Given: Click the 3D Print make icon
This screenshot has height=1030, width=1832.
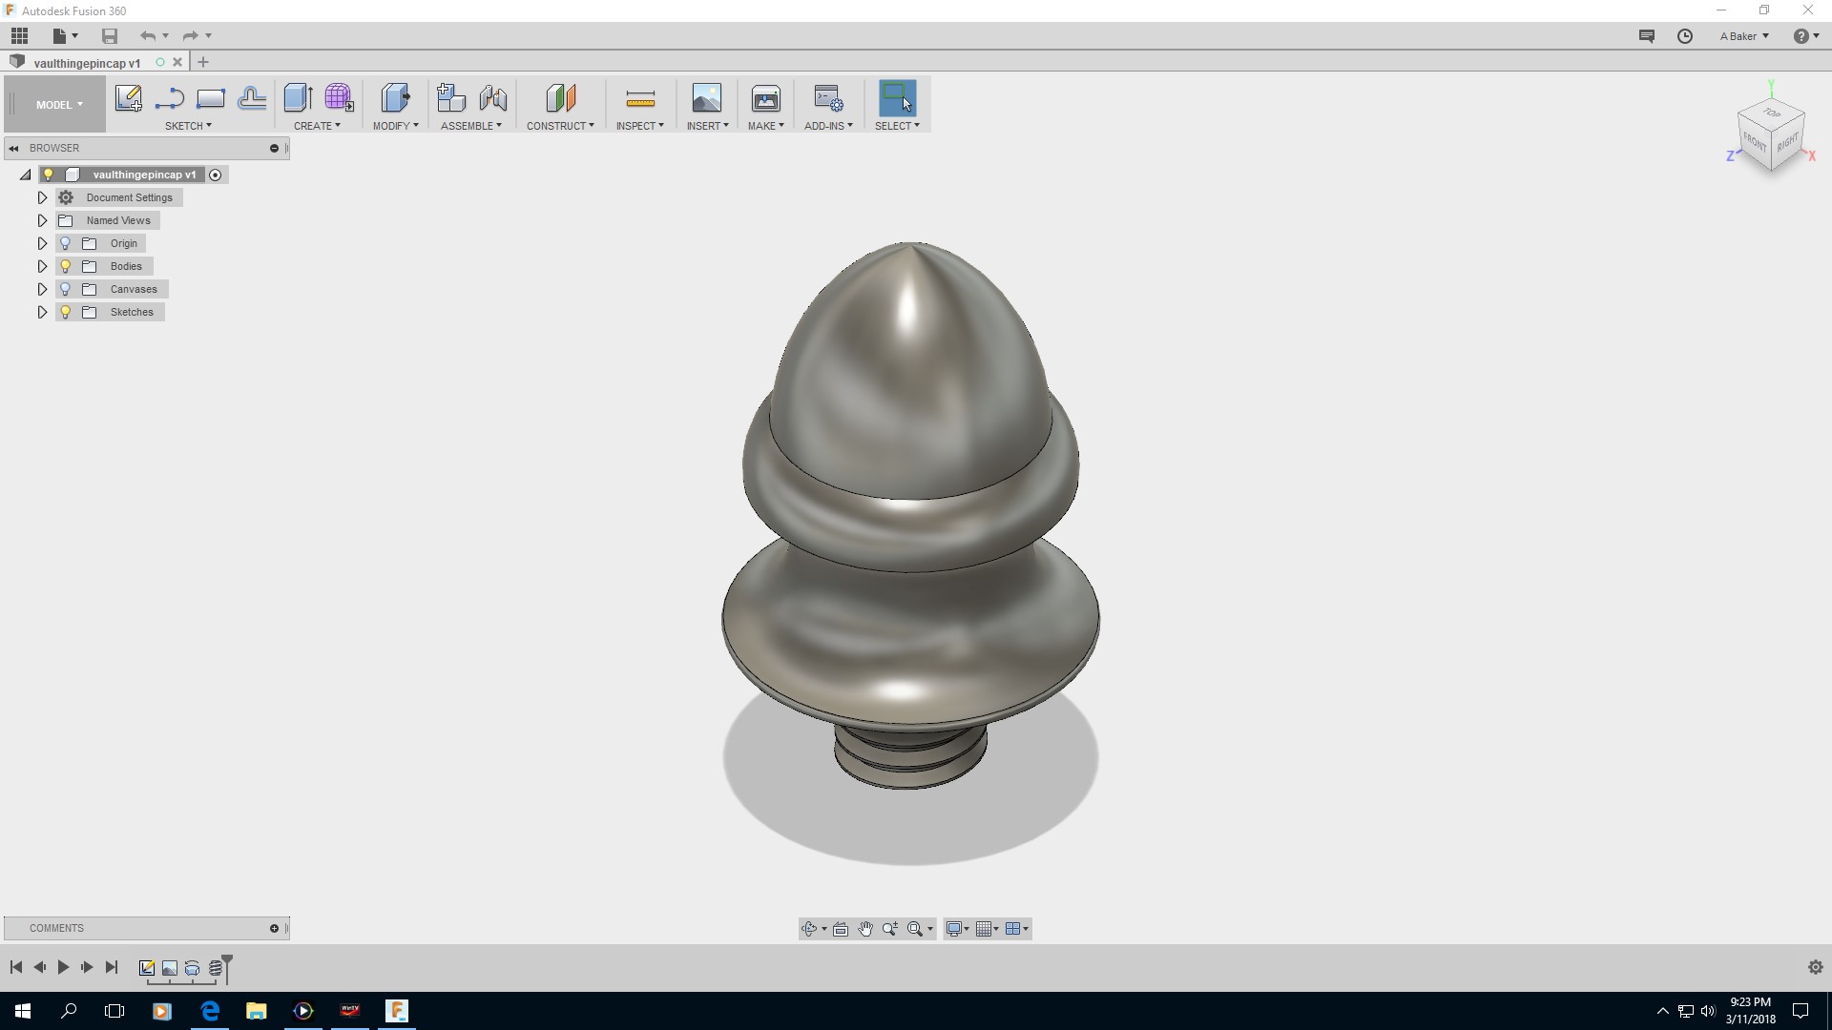Looking at the screenshot, I should (765, 98).
